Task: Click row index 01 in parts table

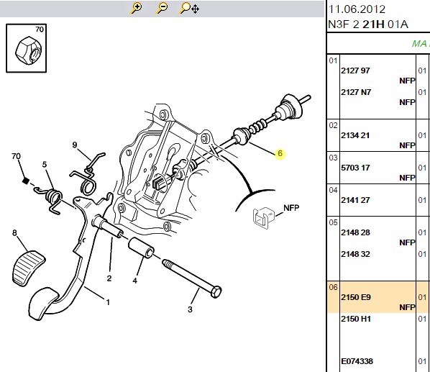Action: [x=333, y=60]
